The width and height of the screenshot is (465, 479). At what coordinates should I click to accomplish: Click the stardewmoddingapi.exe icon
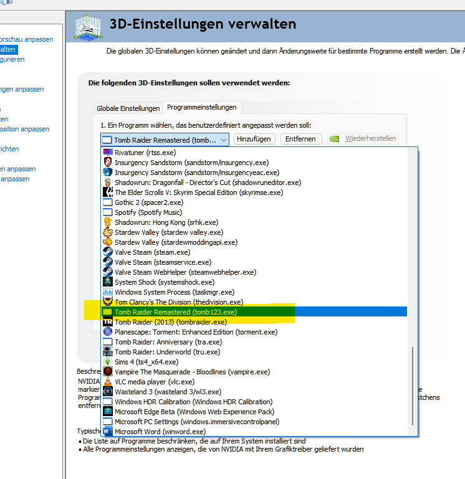pos(108,242)
